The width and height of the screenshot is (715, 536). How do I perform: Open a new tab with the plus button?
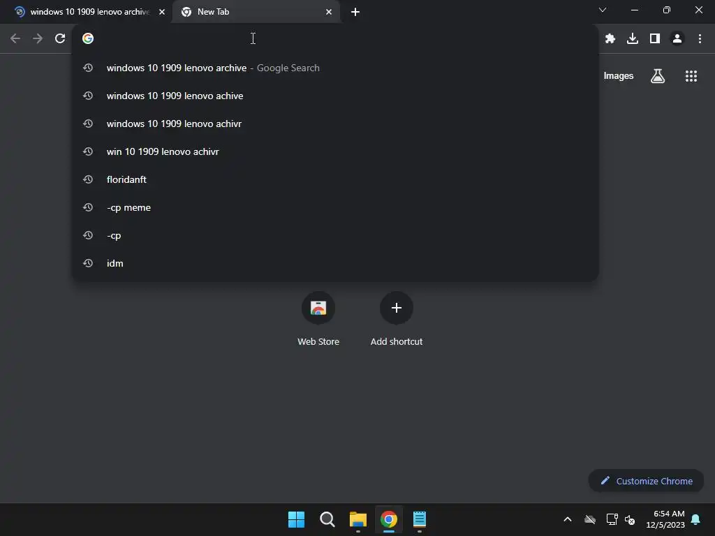coord(355,12)
